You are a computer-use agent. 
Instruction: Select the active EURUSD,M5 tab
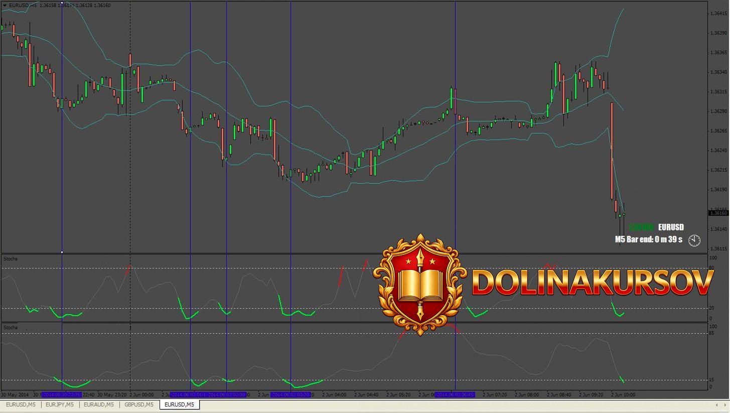tap(179, 404)
